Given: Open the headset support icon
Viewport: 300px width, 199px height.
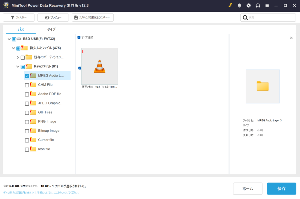Looking at the screenshot, I should [258, 5].
